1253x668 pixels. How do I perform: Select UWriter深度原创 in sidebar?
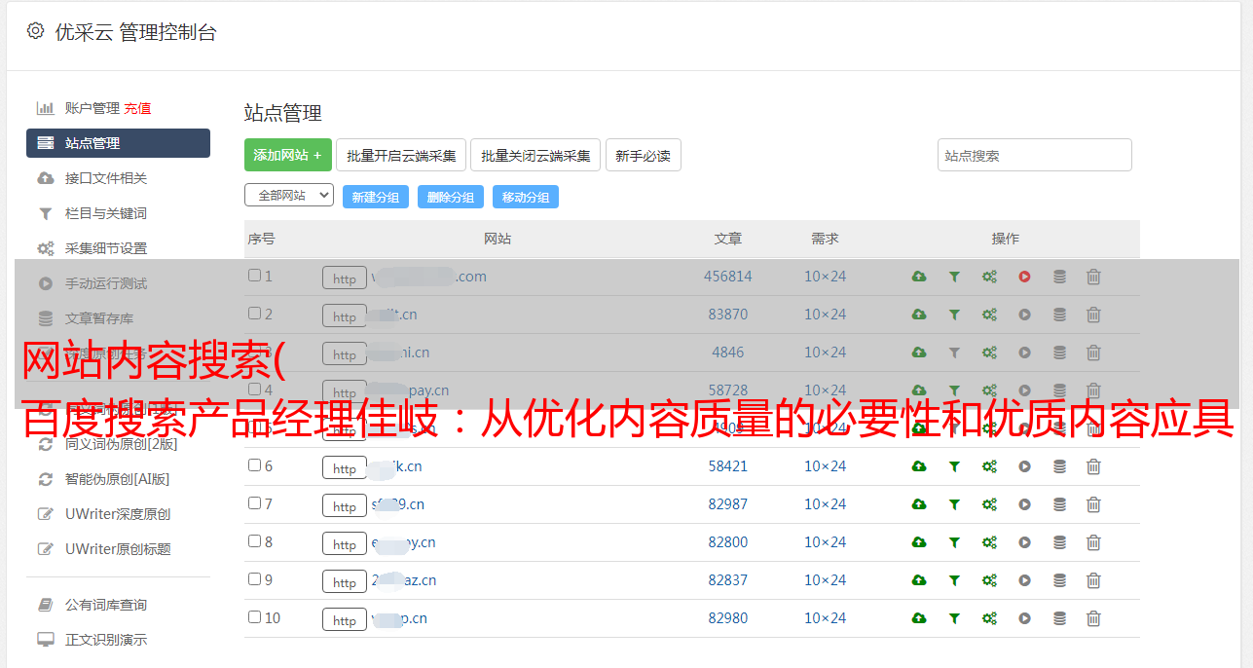pos(118,514)
